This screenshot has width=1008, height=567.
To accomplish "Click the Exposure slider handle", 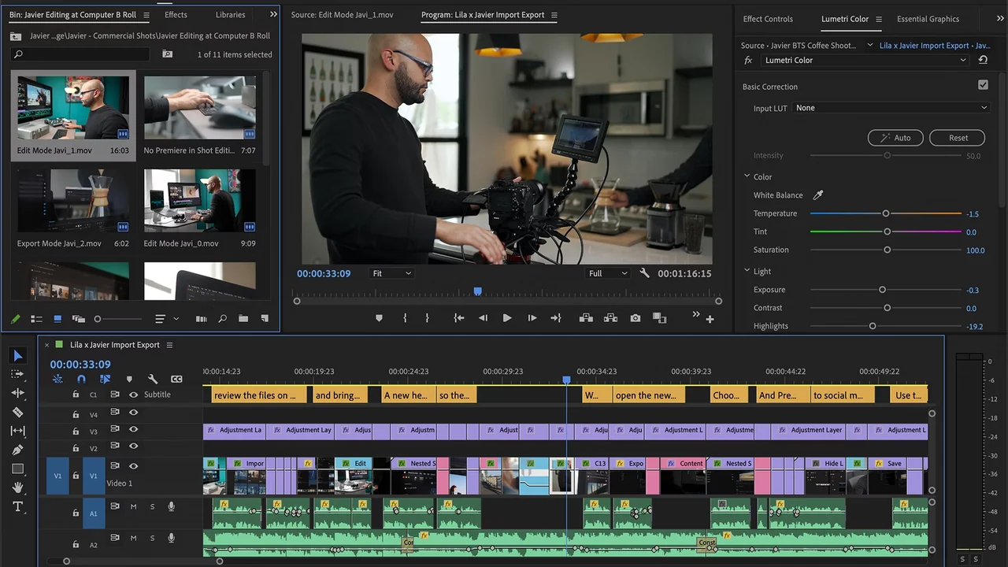I will pyautogui.click(x=882, y=290).
